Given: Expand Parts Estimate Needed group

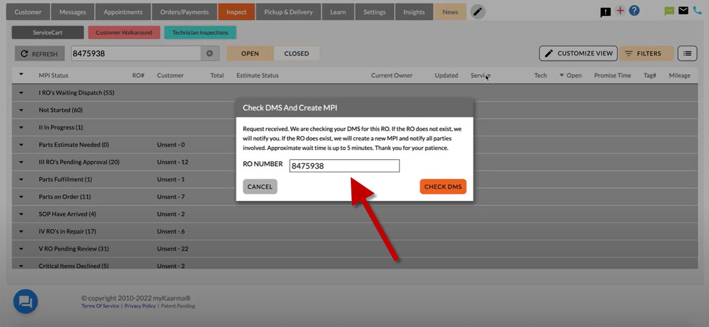Looking at the screenshot, I should (21, 145).
